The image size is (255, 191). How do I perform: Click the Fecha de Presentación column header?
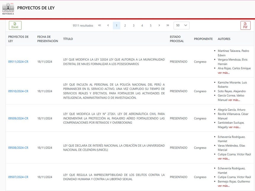click(47, 39)
